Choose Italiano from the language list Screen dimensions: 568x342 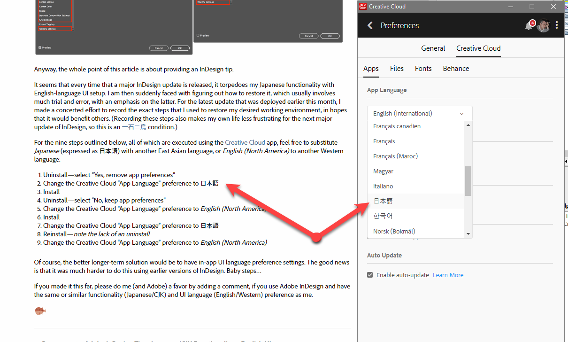point(416,186)
